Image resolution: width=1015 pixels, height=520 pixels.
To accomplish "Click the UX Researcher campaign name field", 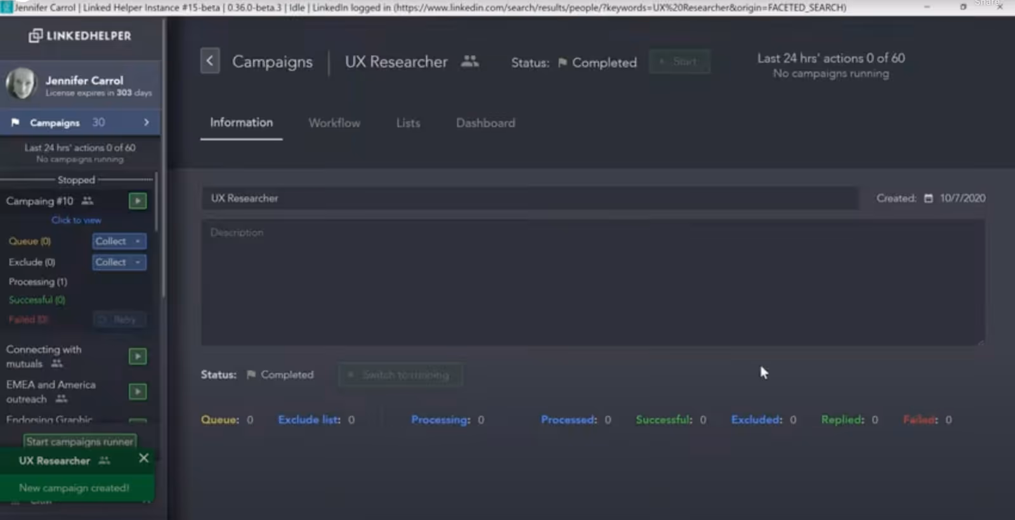I will [530, 198].
